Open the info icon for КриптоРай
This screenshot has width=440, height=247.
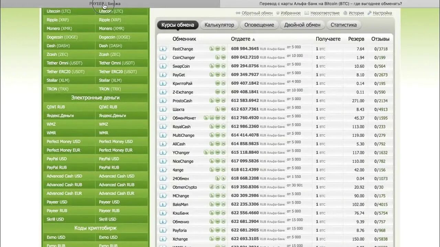163,83
